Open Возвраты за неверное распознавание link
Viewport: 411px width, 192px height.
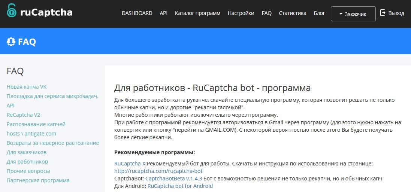tap(53, 143)
